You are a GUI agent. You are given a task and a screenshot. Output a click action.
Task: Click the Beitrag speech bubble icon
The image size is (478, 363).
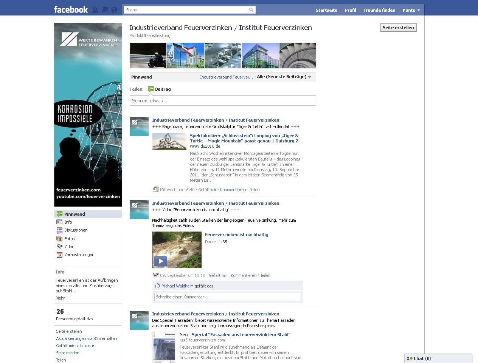tap(151, 89)
